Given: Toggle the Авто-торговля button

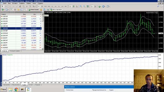Looking at the screenshot, I should coord(56,10).
